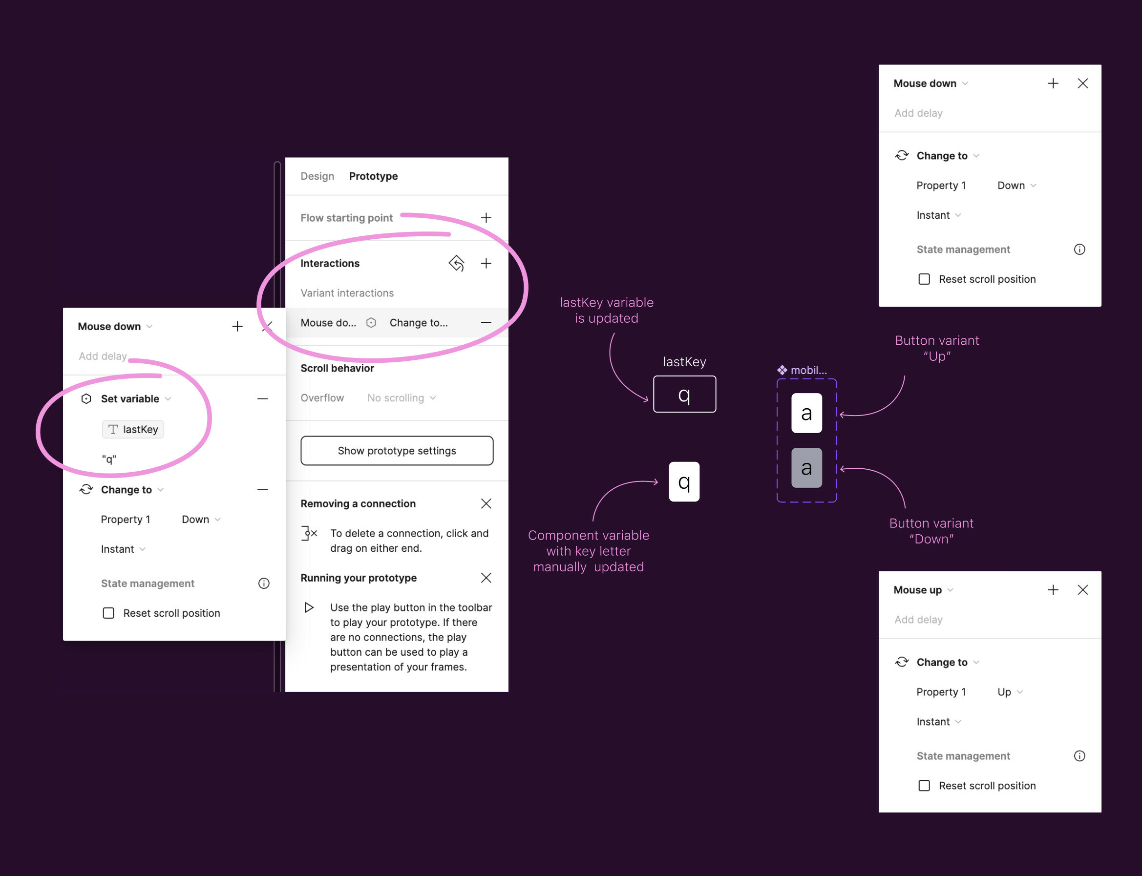Click the Overflow No scrolling dropdown

398,397
